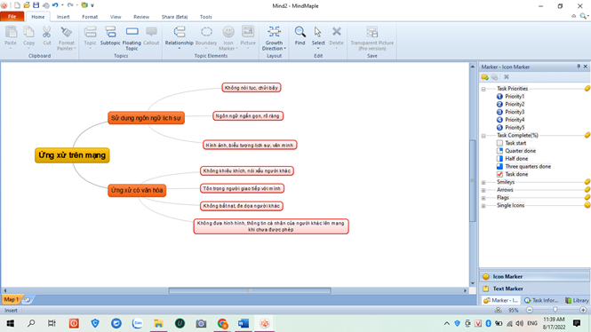Click the Format Painter brush
591x332 pixels.
[x=67, y=32]
